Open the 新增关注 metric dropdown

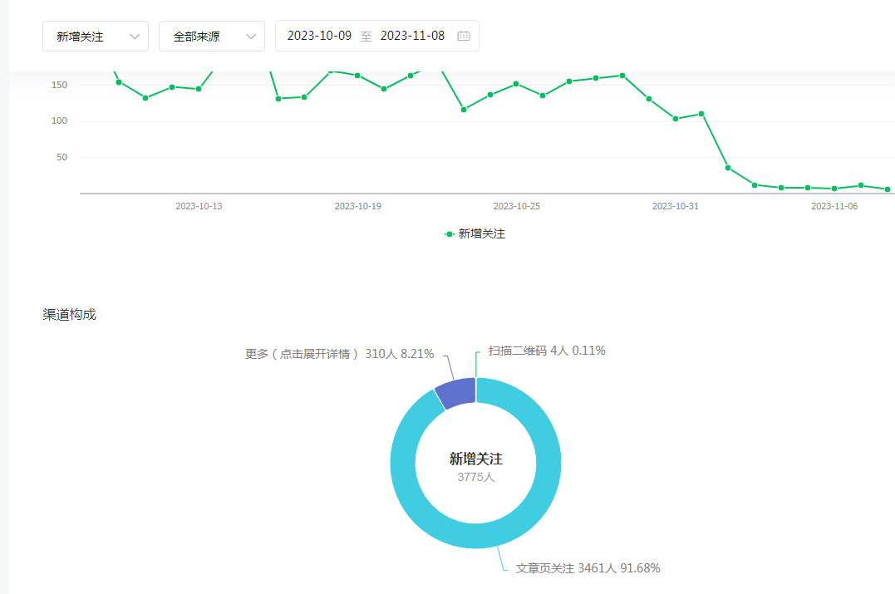click(x=96, y=37)
